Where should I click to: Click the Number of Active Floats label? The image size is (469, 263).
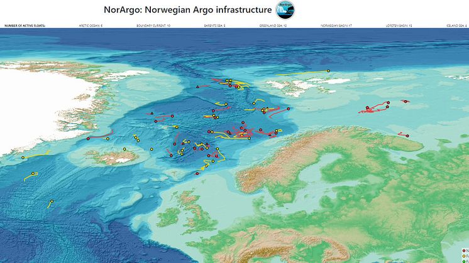tap(26, 26)
